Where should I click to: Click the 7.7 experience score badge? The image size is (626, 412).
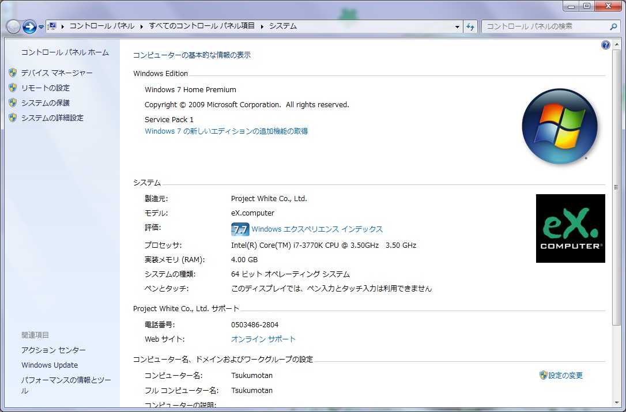click(240, 229)
